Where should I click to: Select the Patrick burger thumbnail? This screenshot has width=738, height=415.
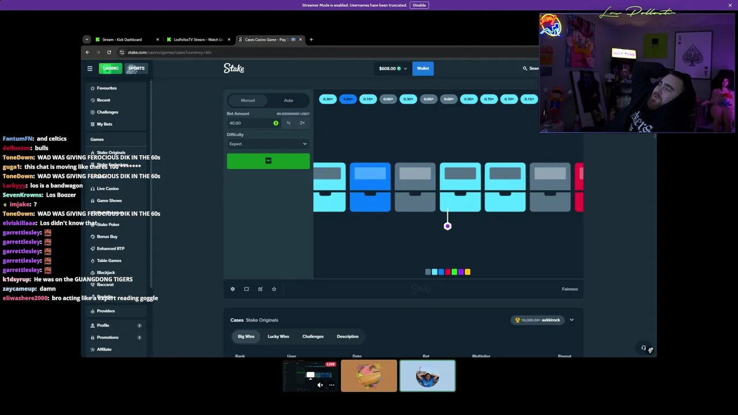(369, 376)
